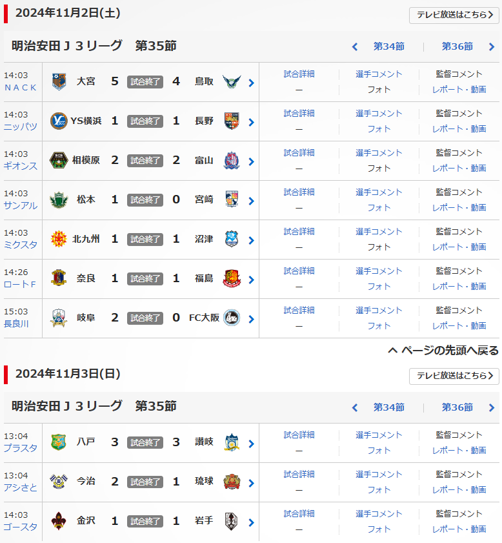The height and width of the screenshot is (543, 502).
Task: Open match arrow for 相模原 vs 富山
Action: tap(251, 161)
